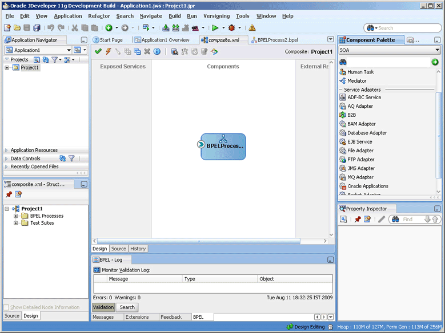The width and height of the screenshot is (445, 333).
Task: Click the red pin icon in Structure panel
Action: click(x=9, y=195)
